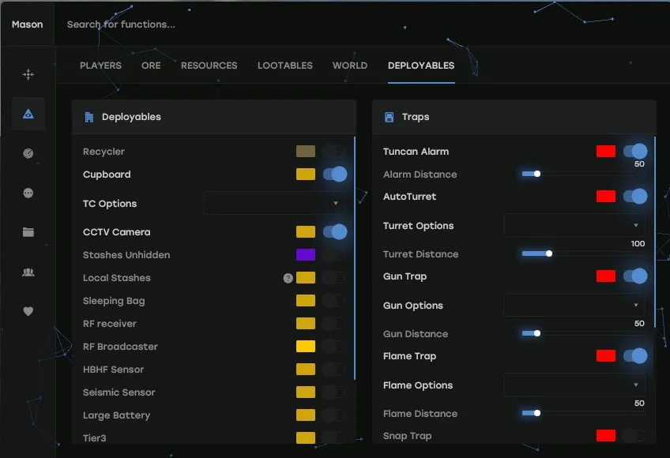The image size is (670, 458).
Task: Click the question mark beside Local Stashes
Action: pos(288,278)
